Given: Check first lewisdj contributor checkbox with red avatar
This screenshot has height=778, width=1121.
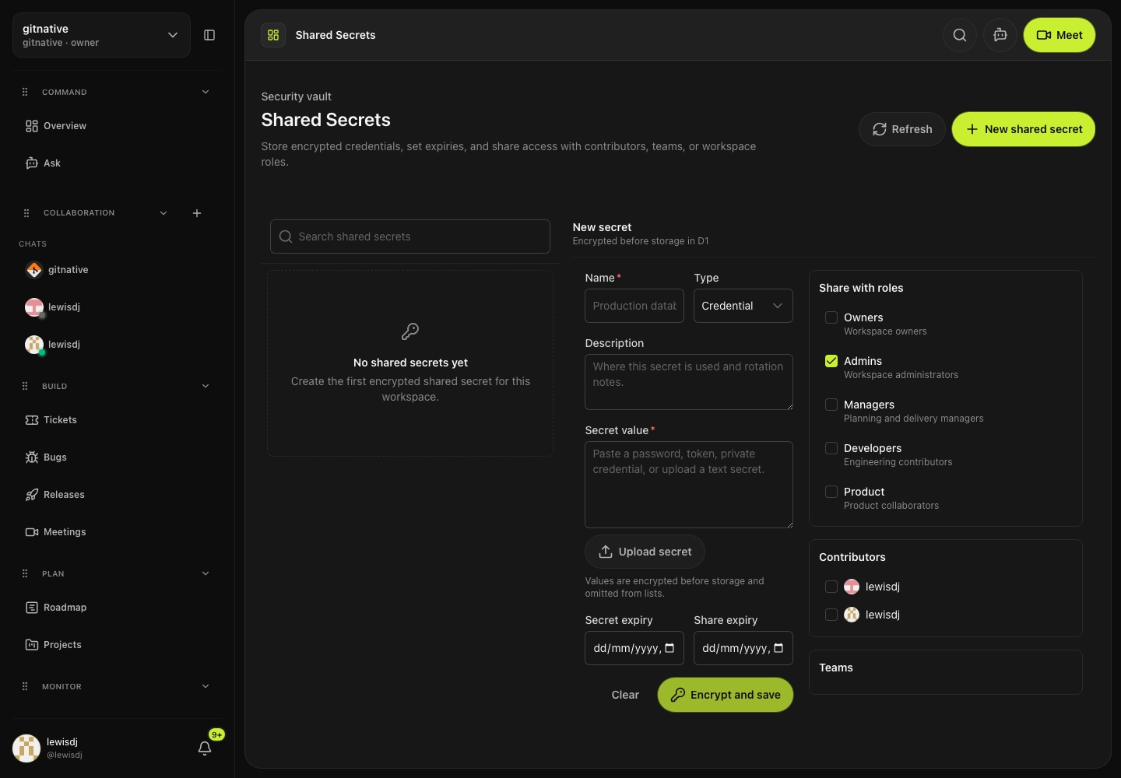Looking at the screenshot, I should point(831,587).
